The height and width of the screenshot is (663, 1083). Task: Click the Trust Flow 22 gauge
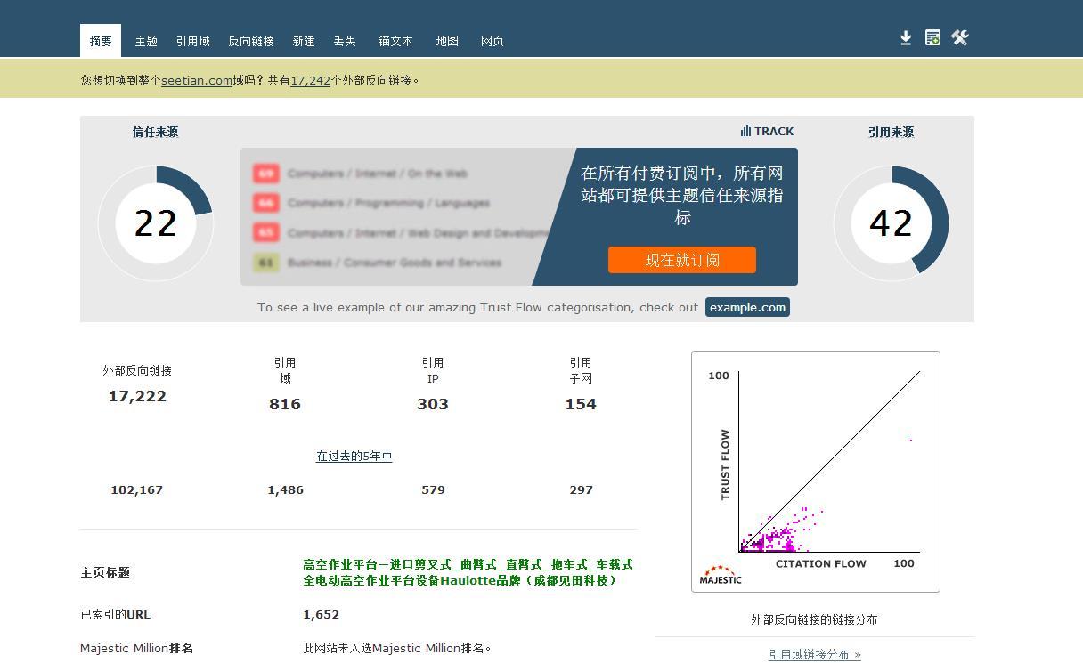(155, 222)
